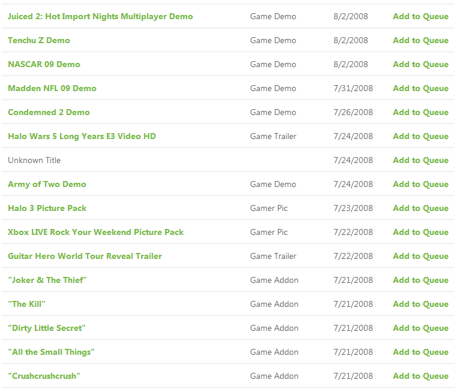Open the Tenchu Z Demo link
The height and width of the screenshot is (389, 475).
pos(39,40)
